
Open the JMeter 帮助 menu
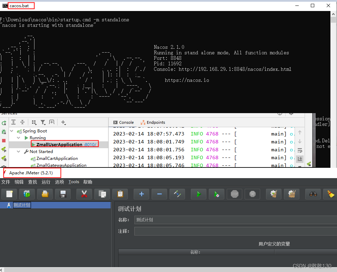88,182
